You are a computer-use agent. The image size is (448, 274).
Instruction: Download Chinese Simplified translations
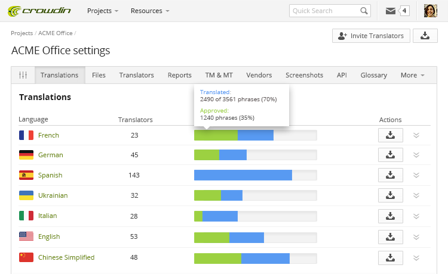pyautogui.click(x=390, y=258)
